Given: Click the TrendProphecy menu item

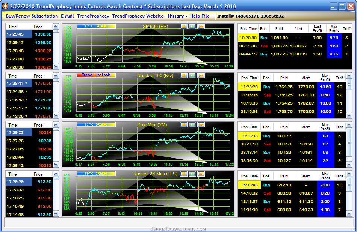Looking at the screenshot, I should pyautogui.click(x=93, y=16).
